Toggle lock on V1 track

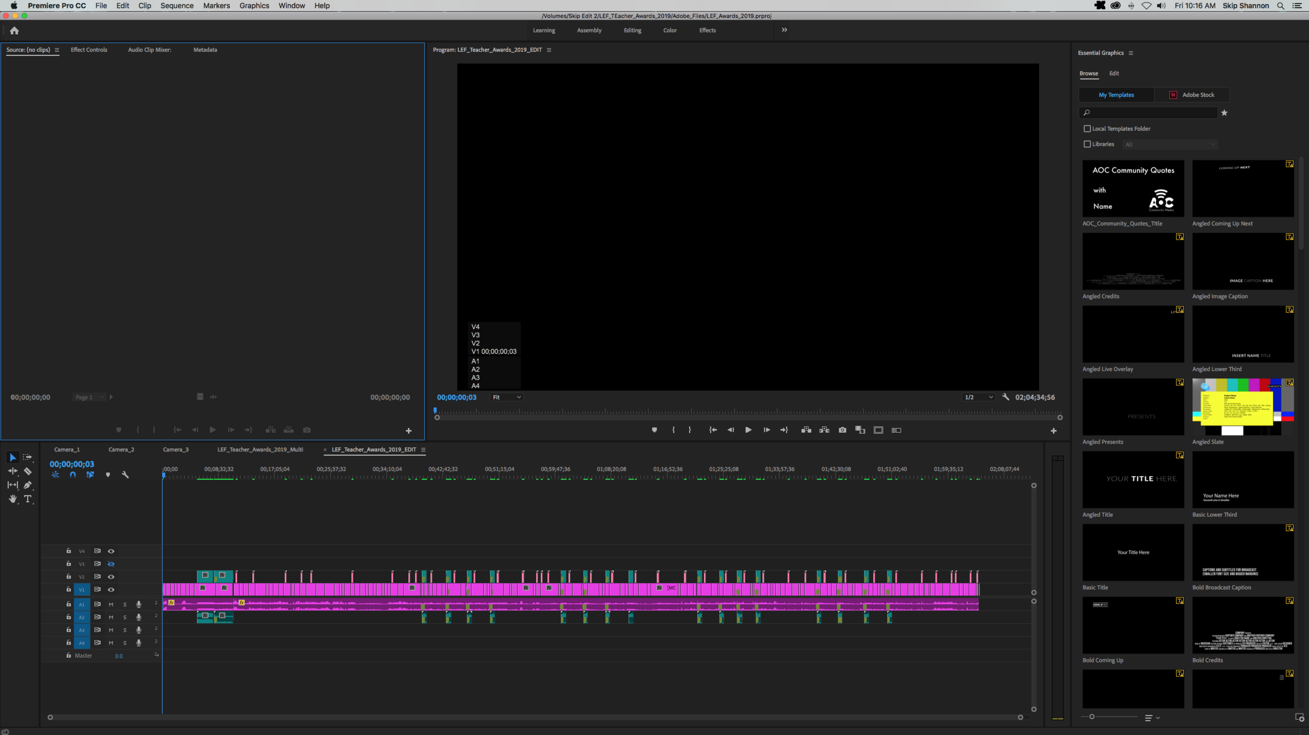click(x=69, y=589)
